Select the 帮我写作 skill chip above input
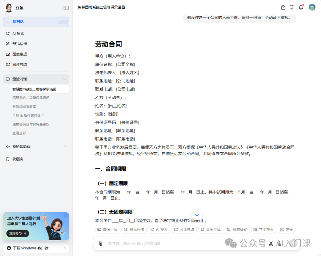The width and height of the screenshot is (321, 256). [x=134, y=230]
